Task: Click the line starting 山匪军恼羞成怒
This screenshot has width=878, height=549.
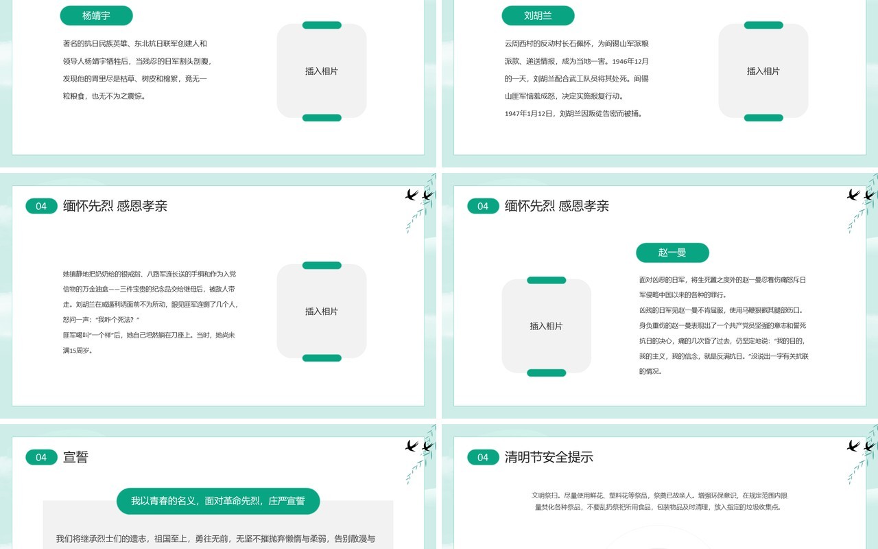Action: pyautogui.click(x=565, y=96)
